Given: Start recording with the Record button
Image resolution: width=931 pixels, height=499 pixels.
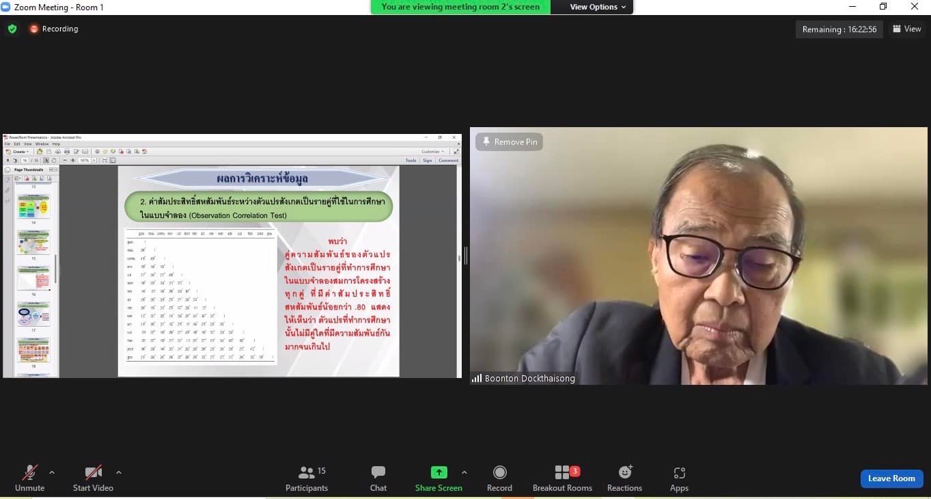Looking at the screenshot, I should pyautogui.click(x=499, y=478).
